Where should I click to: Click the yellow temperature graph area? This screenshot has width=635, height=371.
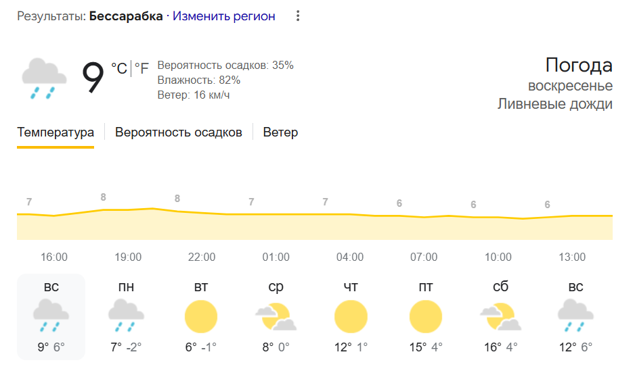click(x=315, y=224)
